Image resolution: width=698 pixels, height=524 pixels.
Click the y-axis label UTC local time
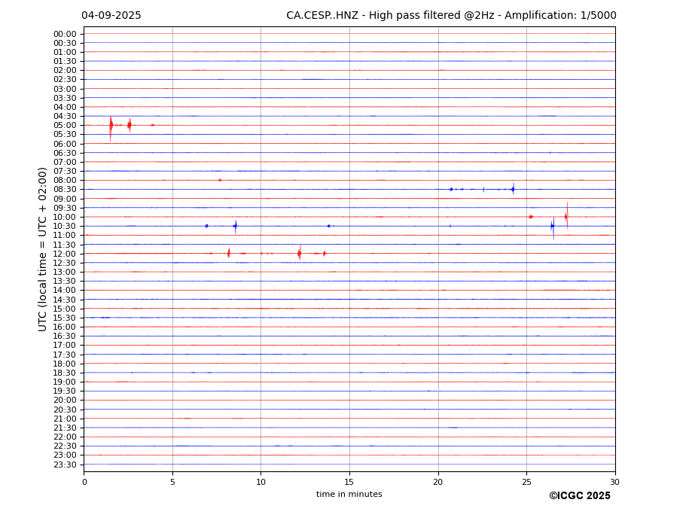coord(42,249)
